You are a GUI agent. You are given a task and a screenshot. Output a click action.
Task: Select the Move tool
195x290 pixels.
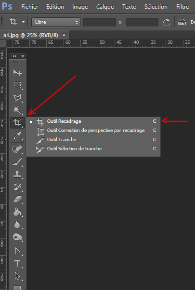tap(17, 72)
